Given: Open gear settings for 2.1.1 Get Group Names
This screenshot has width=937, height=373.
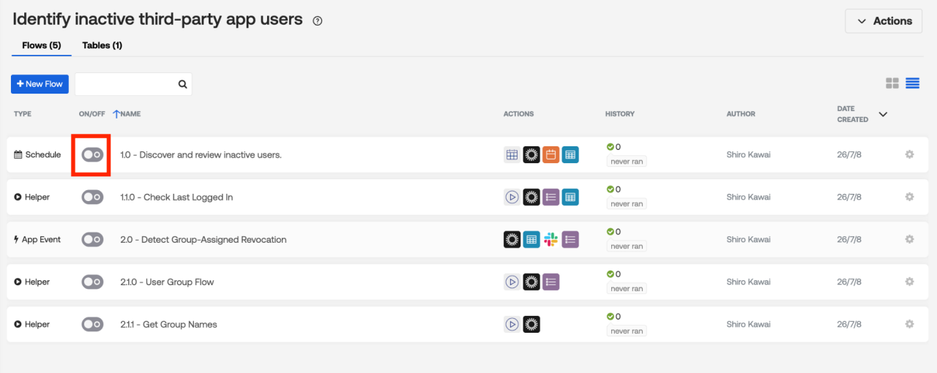Looking at the screenshot, I should pos(909,324).
